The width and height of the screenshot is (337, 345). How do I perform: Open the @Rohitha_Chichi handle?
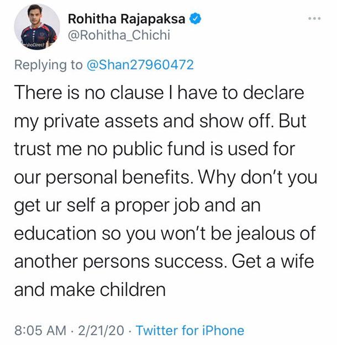119,35
